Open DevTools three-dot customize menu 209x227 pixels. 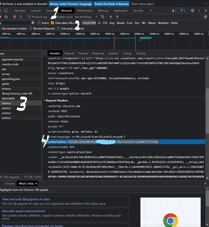coord(199,11)
